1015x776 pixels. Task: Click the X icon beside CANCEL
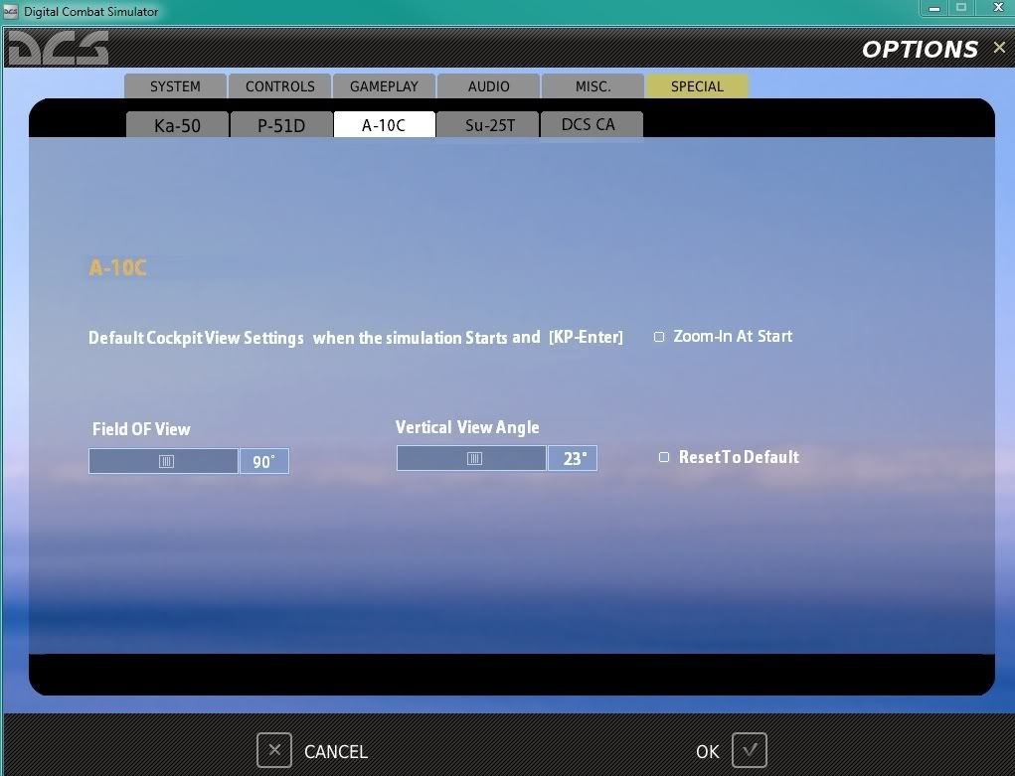click(274, 750)
